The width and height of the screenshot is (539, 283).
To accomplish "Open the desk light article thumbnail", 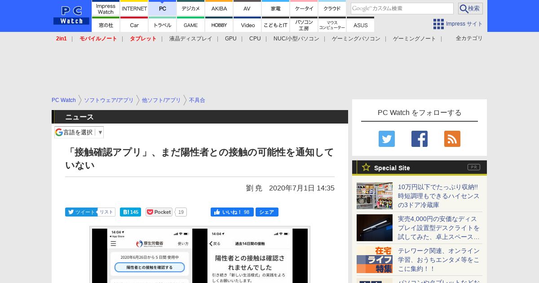I will tap(375, 228).
